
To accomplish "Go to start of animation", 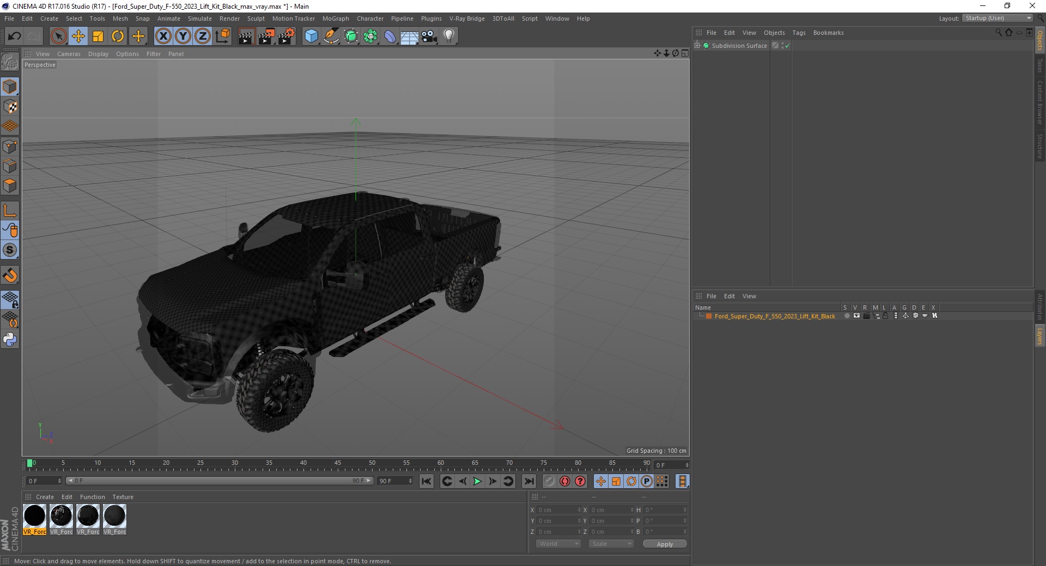I will [x=427, y=481].
